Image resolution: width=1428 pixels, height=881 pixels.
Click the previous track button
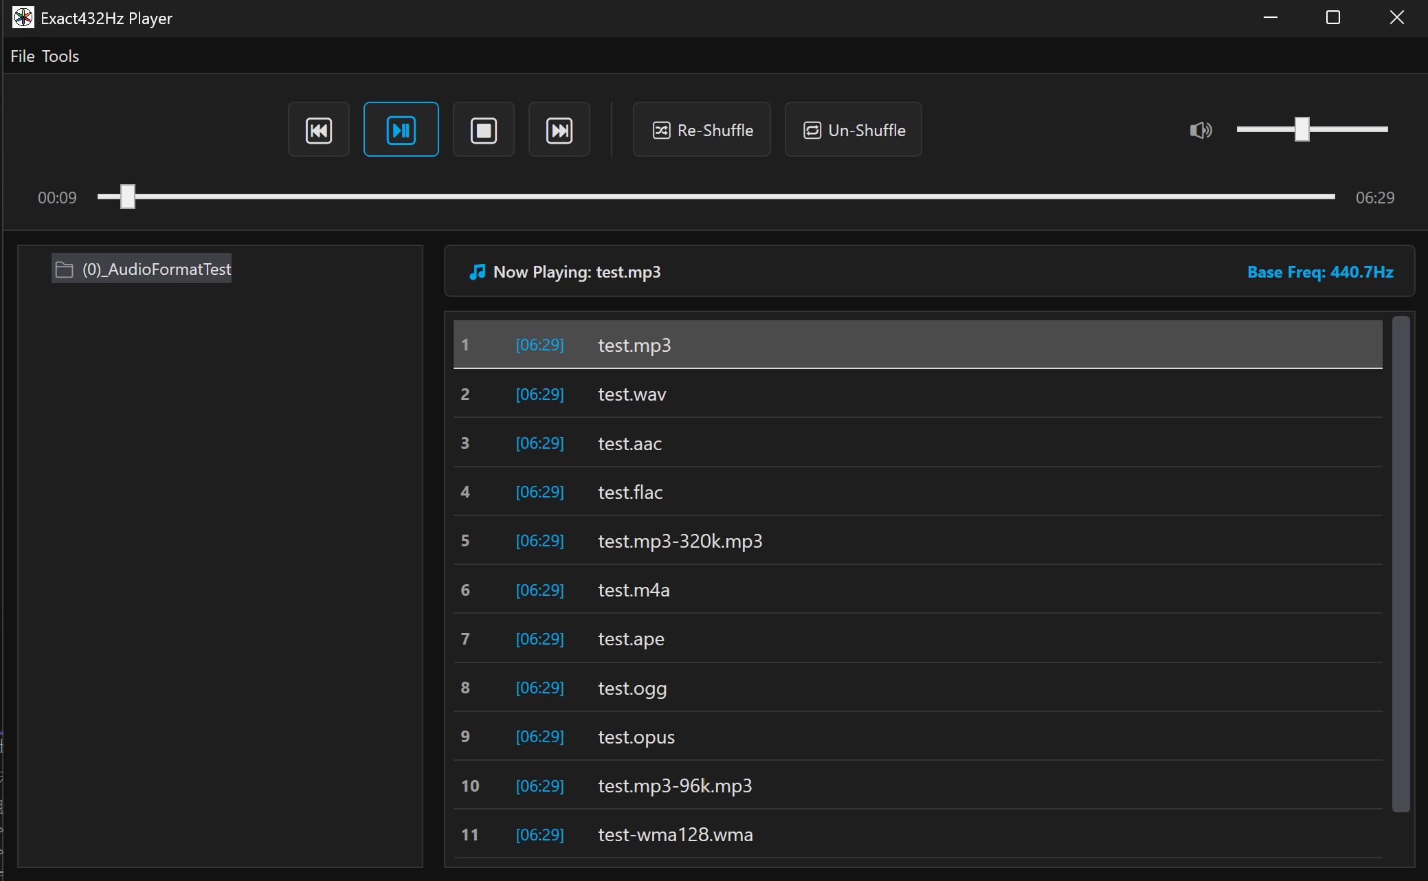coord(319,130)
